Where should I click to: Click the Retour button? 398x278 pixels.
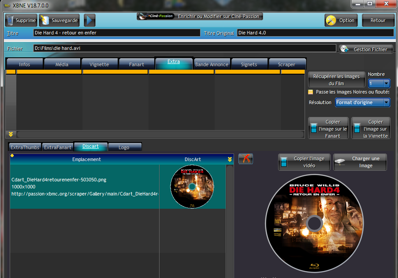point(378,20)
